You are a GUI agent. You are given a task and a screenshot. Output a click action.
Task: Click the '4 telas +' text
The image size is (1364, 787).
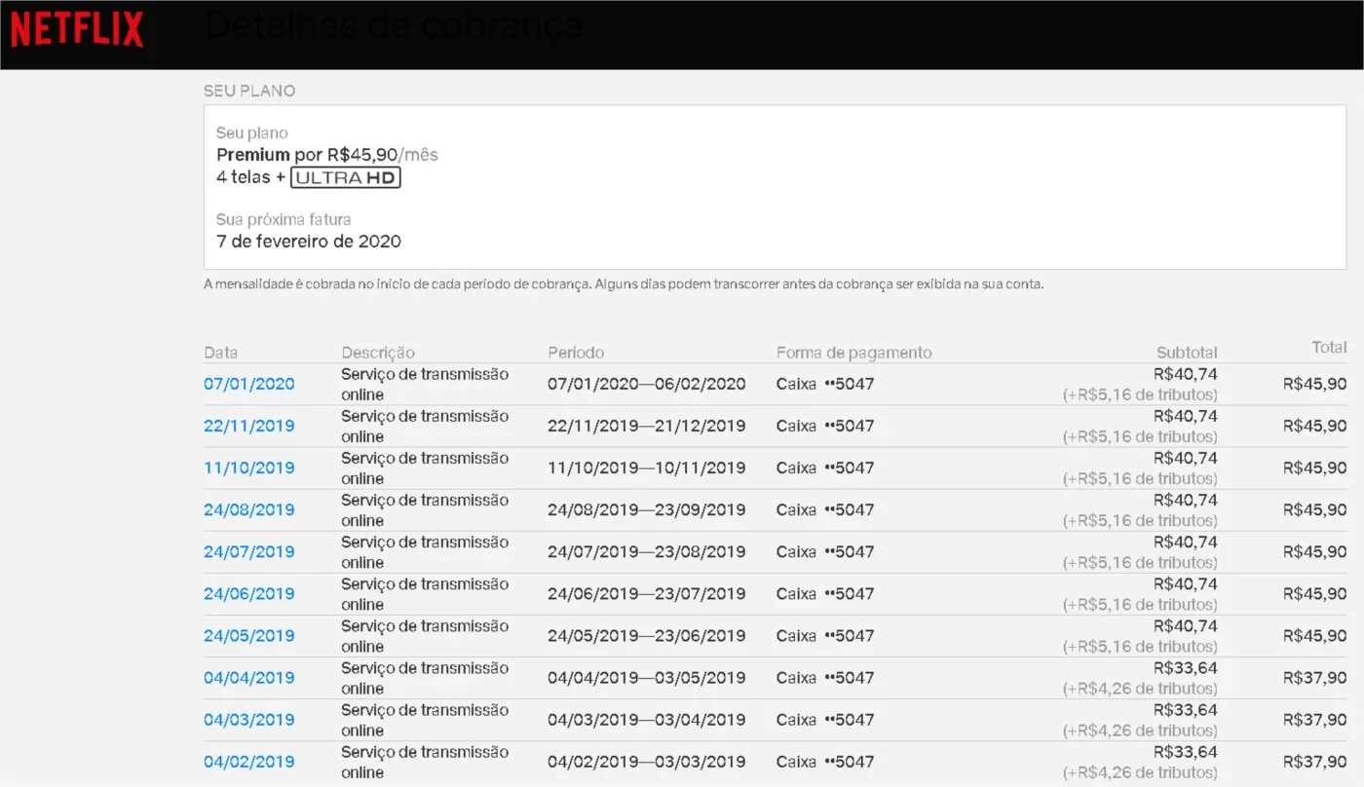[x=250, y=178]
